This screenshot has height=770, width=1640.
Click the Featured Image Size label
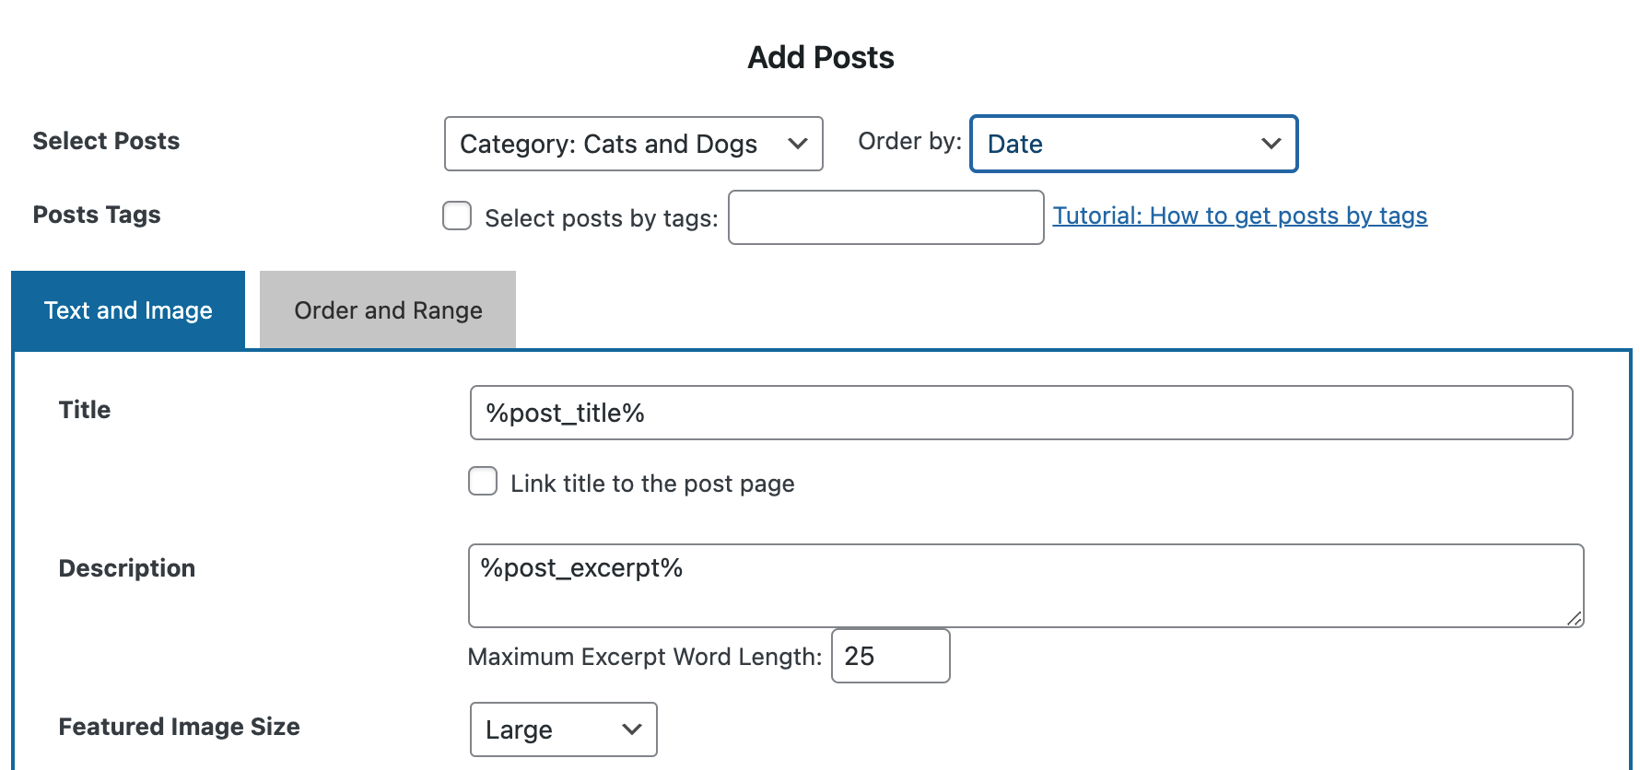pos(179,727)
